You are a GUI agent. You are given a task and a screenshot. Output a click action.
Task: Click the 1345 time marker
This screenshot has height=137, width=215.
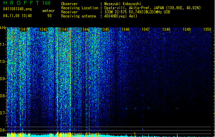tap(105, 29)
